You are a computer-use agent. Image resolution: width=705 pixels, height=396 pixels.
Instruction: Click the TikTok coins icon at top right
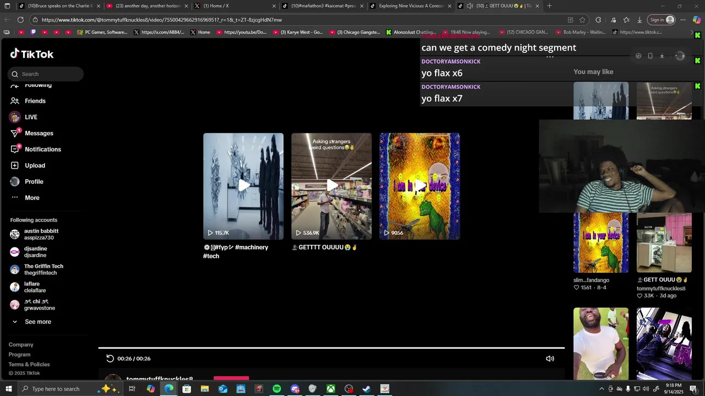(638, 56)
